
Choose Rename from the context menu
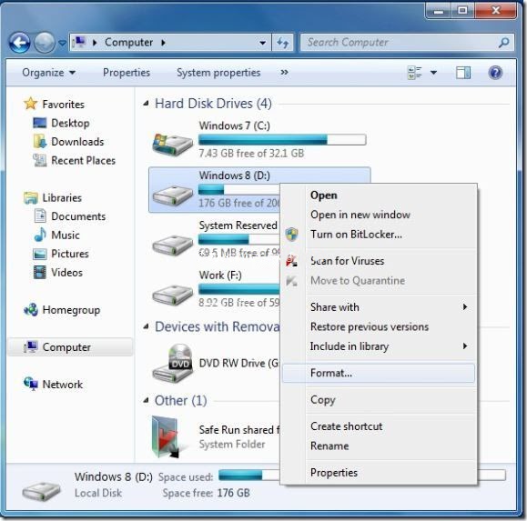pos(379,446)
